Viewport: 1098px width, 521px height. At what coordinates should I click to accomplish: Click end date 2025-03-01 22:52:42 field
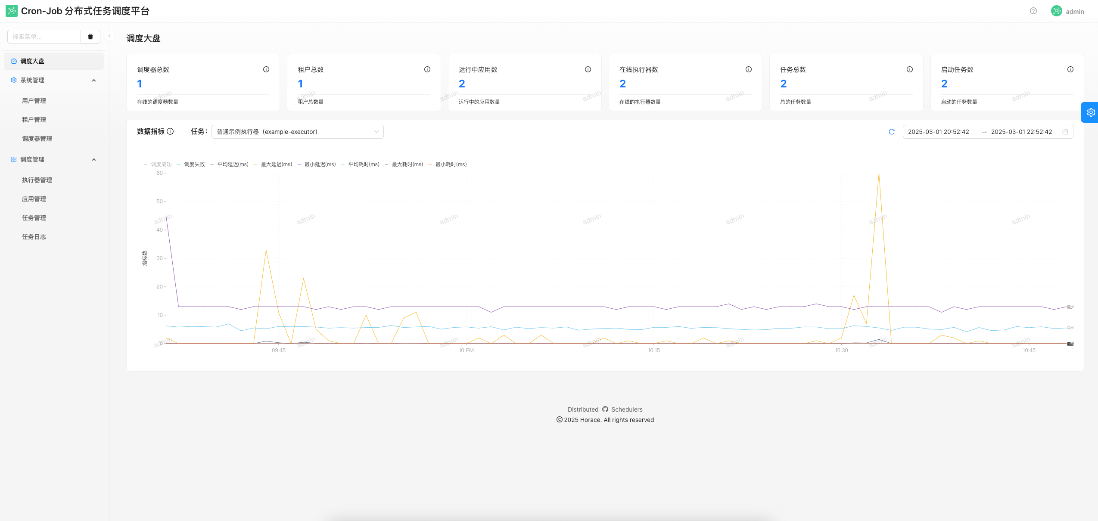coord(1021,132)
